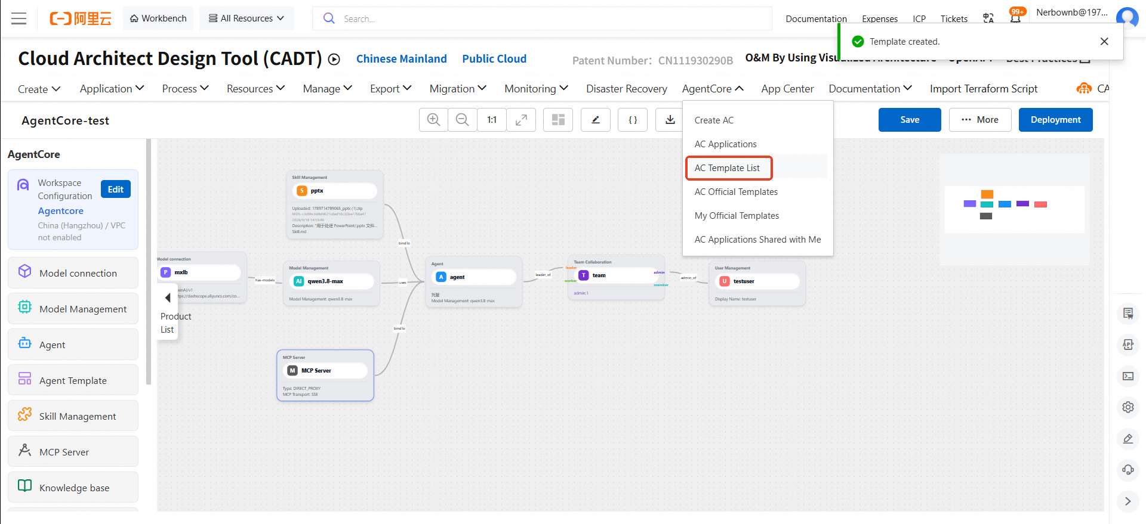Select Model connection in AgentCore panel

[73, 273]
